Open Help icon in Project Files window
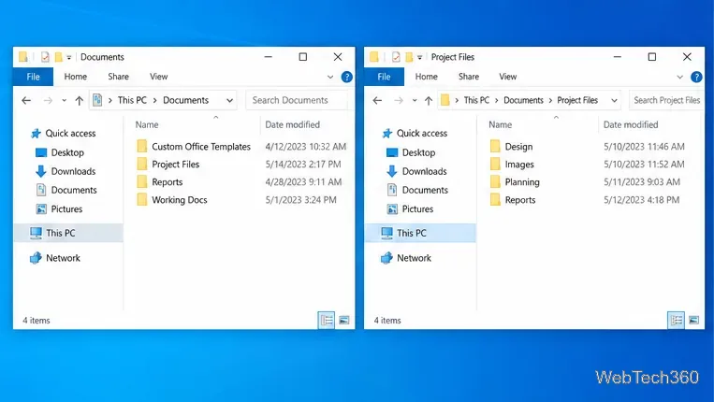Viewport: 714px width, 402px height. click(696, 78)
